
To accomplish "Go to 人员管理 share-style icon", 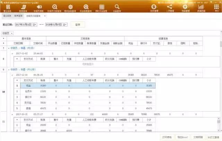I will [x=170, y=8].
